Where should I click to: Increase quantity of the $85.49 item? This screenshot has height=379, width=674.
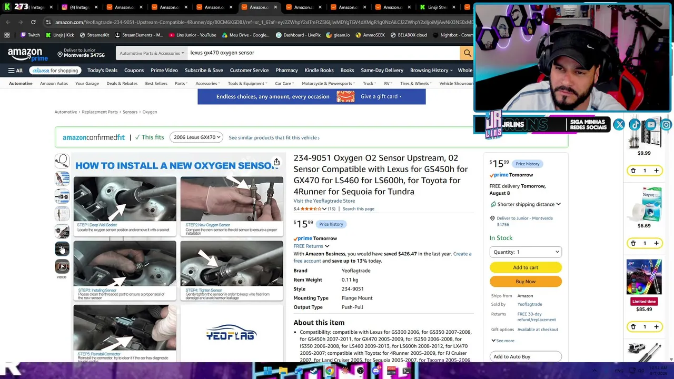coord(656,327)
